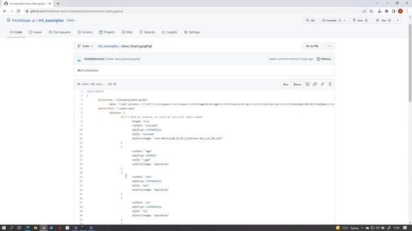Viewport: 412px width, 231px height.
Task: Switch to the Pull requests tab
Action: (60, 32)
